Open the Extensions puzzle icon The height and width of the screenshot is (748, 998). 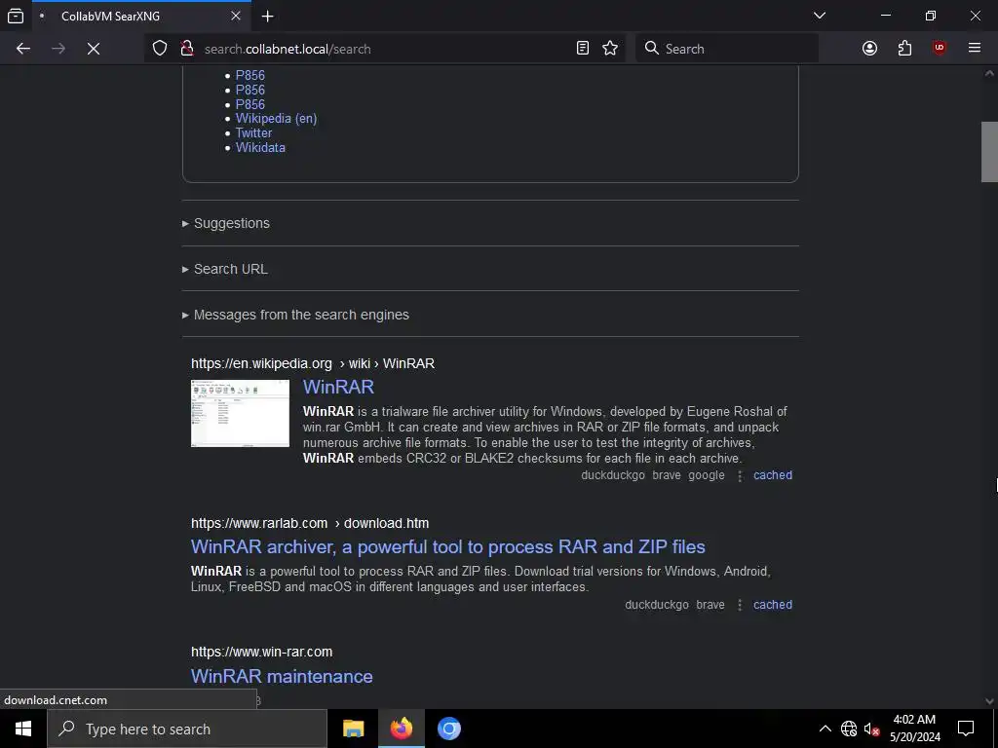click(x=904, y=49)
